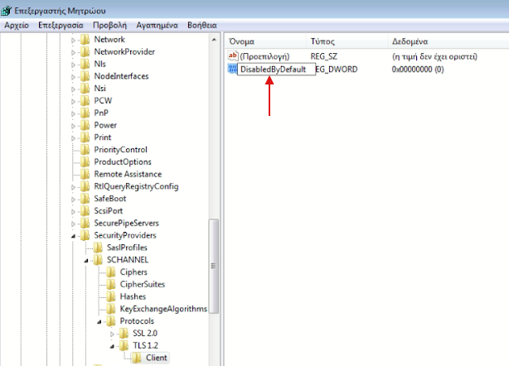509x366 pixels.
Task: Click the folder icon beside SecurePipeServers
Action: pyautogui.click(x=85, y=223)
